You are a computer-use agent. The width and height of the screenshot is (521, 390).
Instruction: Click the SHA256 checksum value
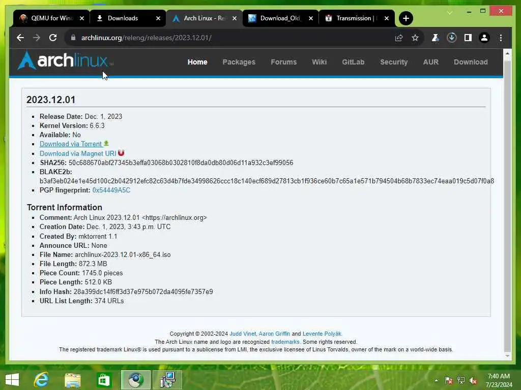(181, 162)
